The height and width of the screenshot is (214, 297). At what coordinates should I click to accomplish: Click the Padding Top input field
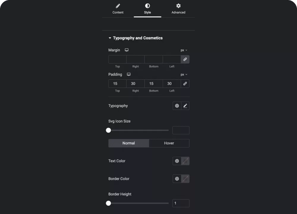click(x=117, y=84)
